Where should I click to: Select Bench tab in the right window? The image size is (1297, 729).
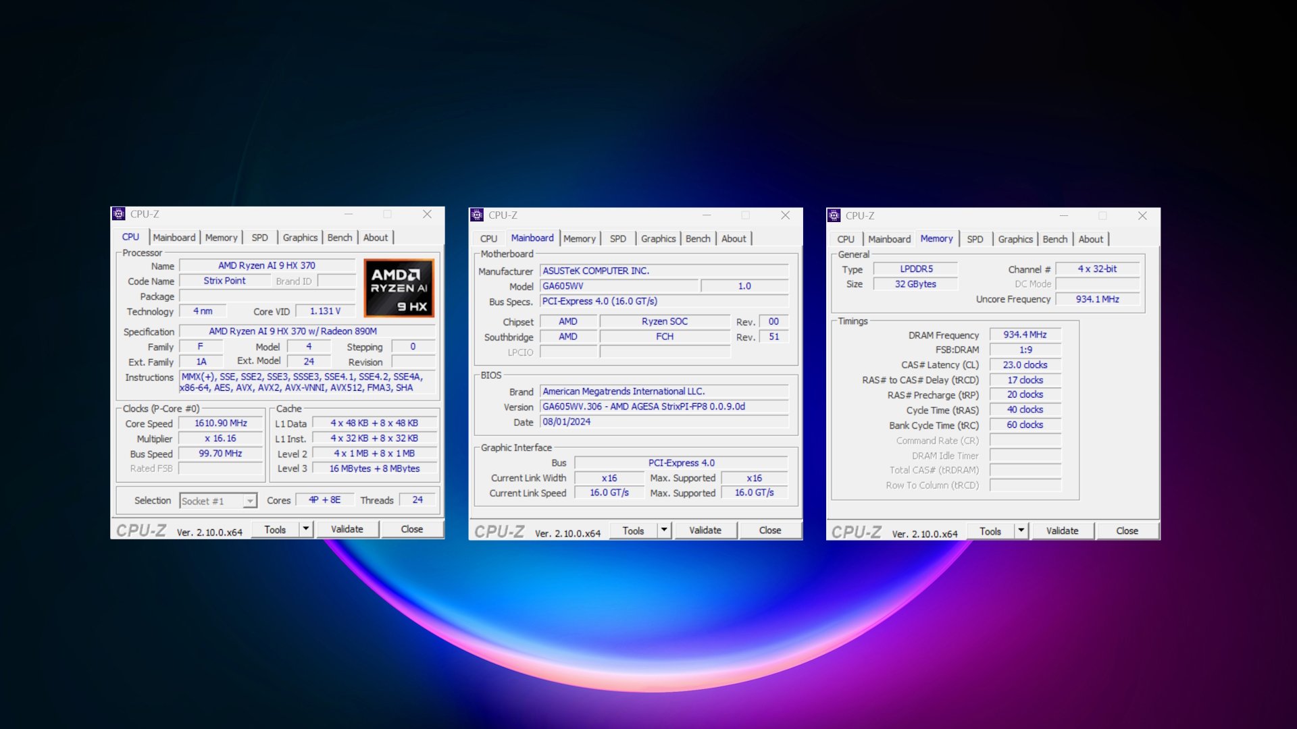pyautogui.click(x=1055, y=240)
